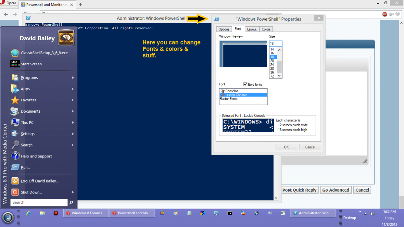Toggle the Bold fonts checkbox
404x227 pixels.
pos(245,84)
